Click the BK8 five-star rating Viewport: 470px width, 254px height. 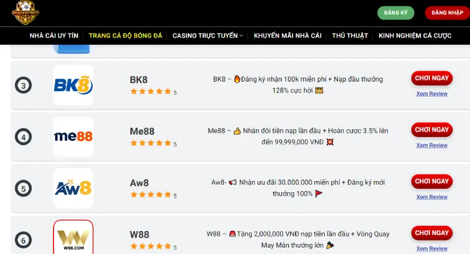coord(150,92)
